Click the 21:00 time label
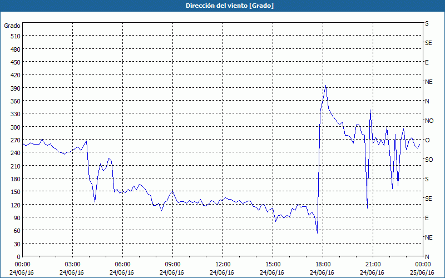This screenshot has height=278, width=445. click(x=373, y=265)
